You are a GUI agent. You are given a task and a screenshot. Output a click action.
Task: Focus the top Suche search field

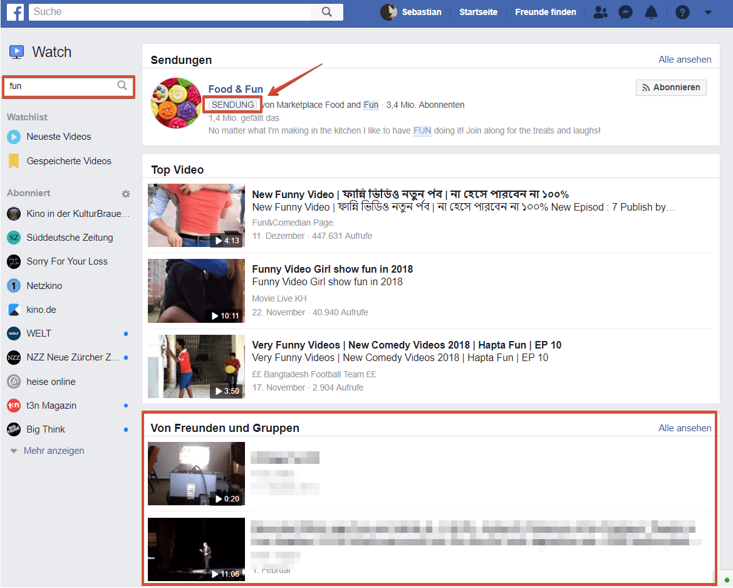coord(170,12)
